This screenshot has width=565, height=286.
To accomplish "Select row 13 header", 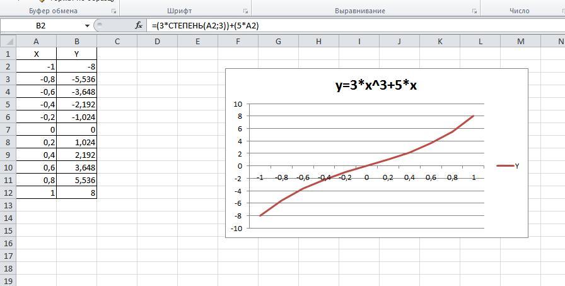I will (x=8, y=205).
